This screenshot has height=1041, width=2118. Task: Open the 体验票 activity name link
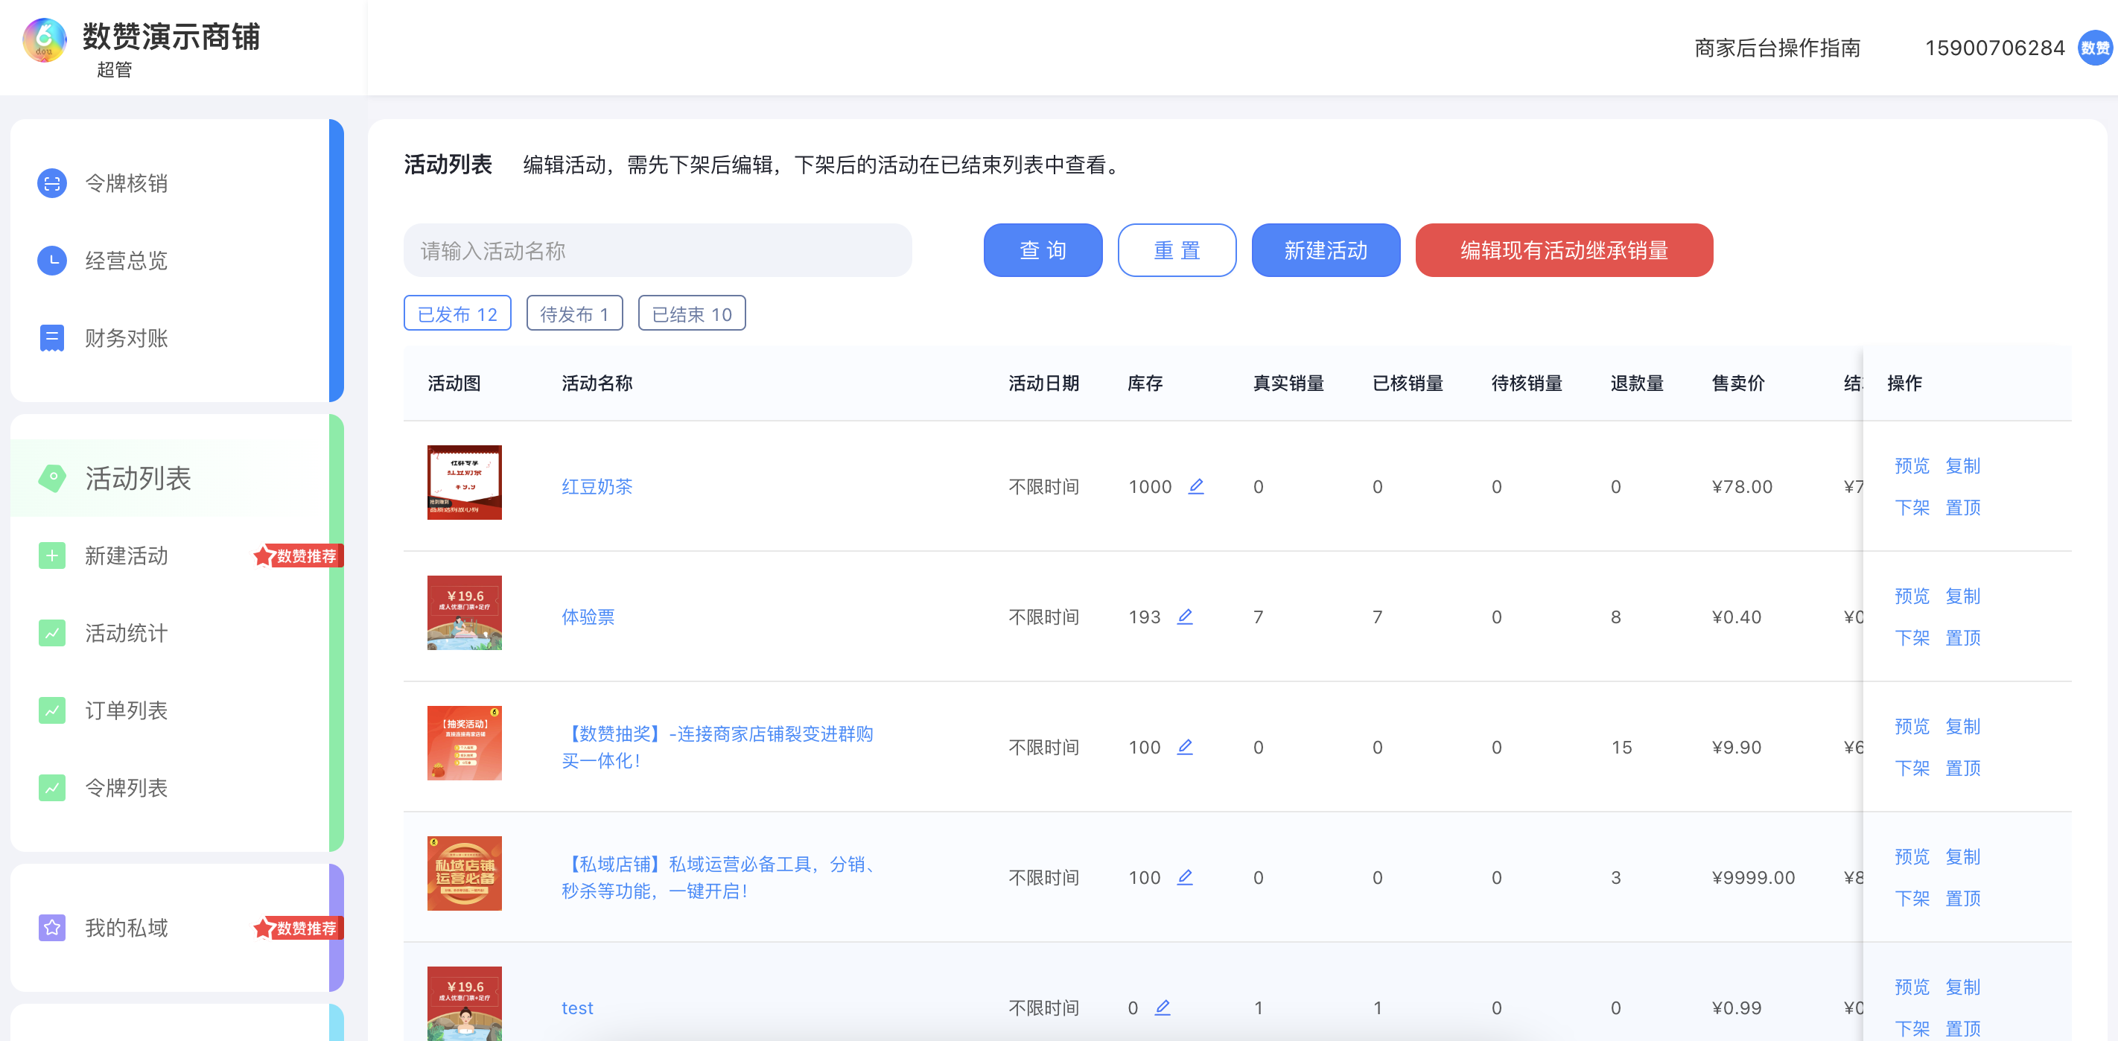(588, 617)
